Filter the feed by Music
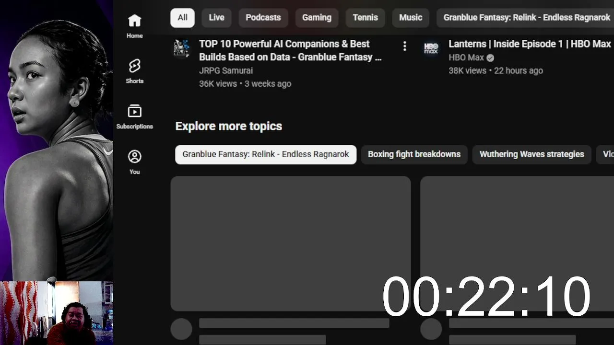This screenshot has width=614, height=345. pyautogui.click(x=411, y=18)
